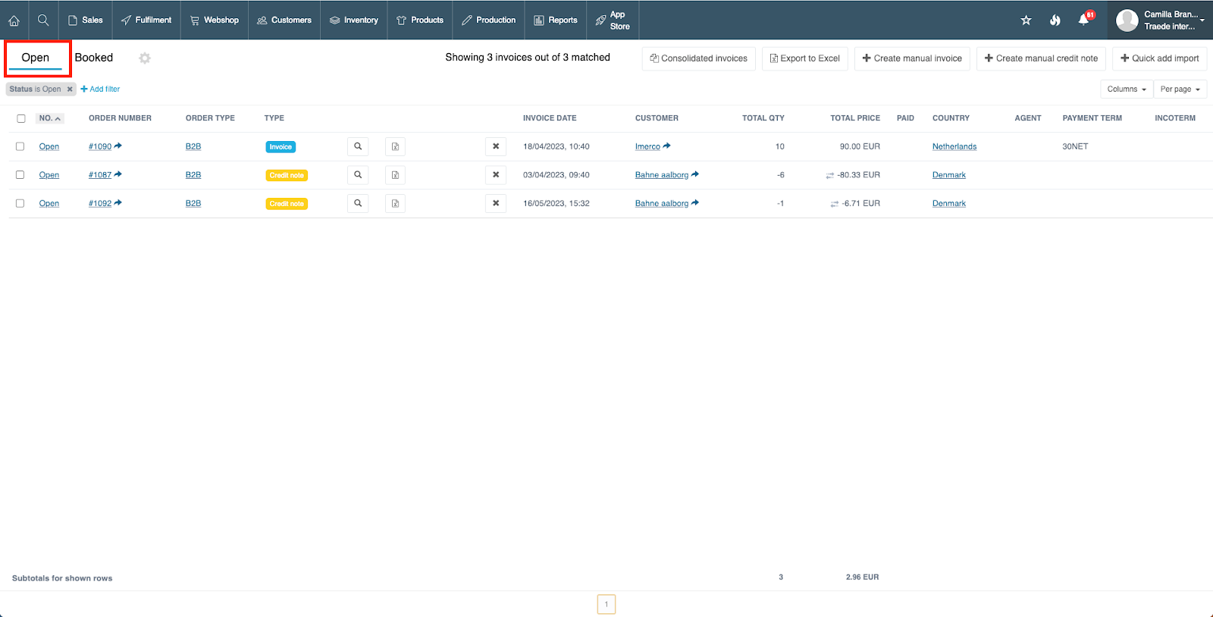Open the notifications bell
Image resolution: width=1213 pixels, height=617 pixels.
pos(1084,20)
